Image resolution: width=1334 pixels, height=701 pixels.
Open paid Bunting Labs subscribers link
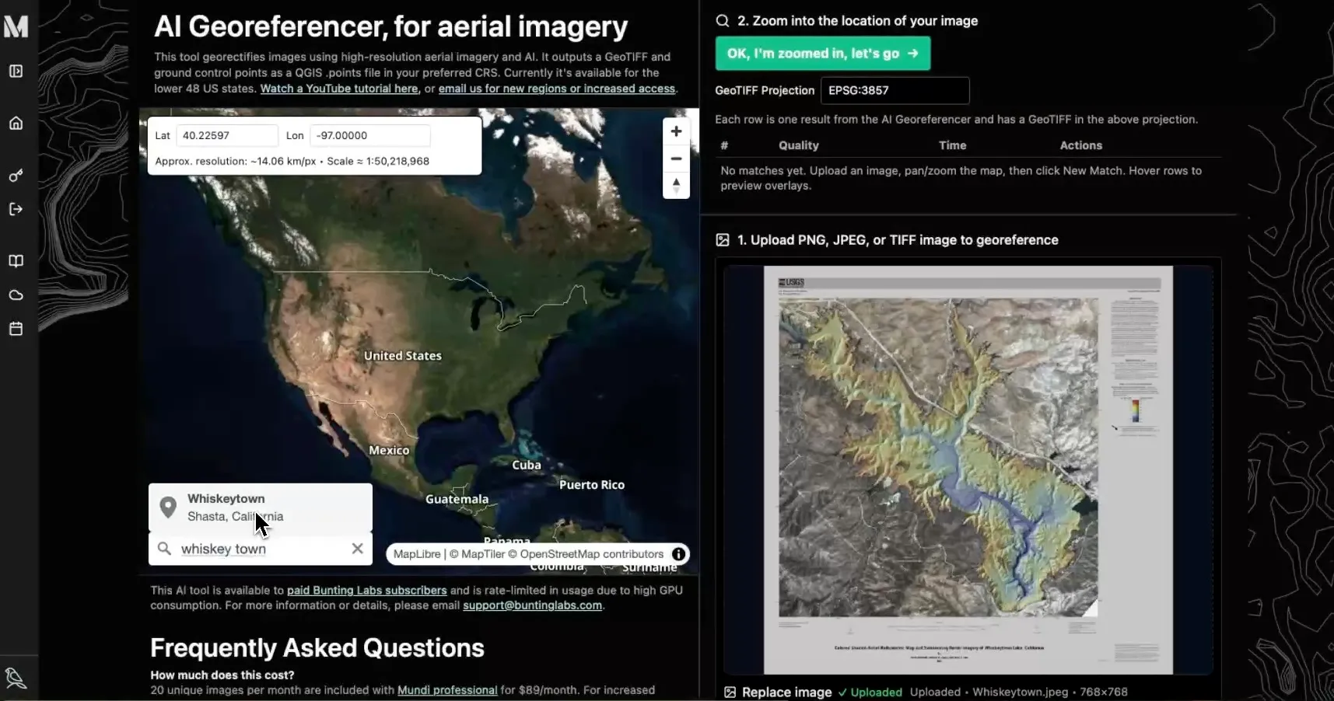pos(367,591)
